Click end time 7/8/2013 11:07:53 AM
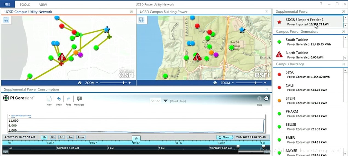 coord(251,137)
